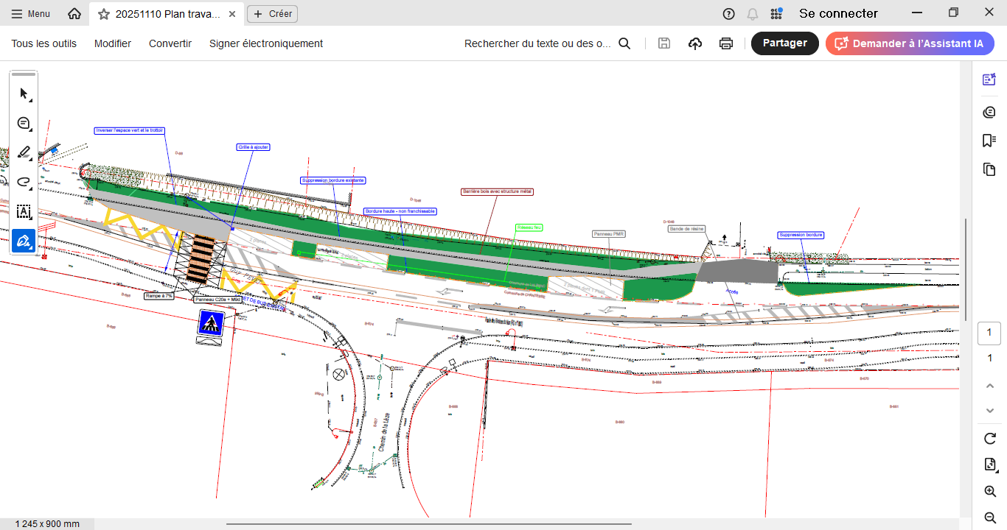
Task: Rotate the page view
Action: [x=990, y=439]
